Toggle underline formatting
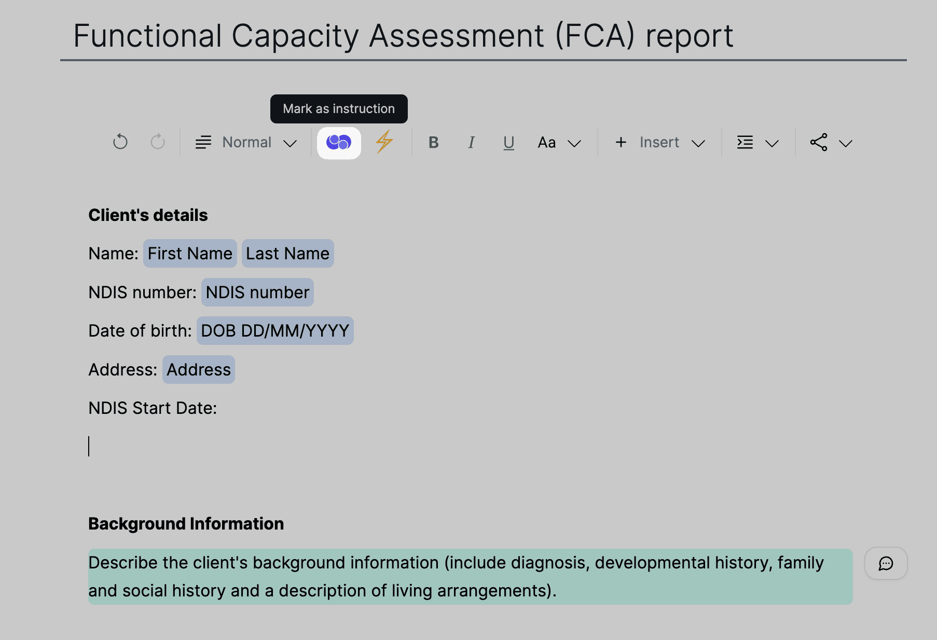The height and width of the screenshot is (640, 937). click(508, 143)
